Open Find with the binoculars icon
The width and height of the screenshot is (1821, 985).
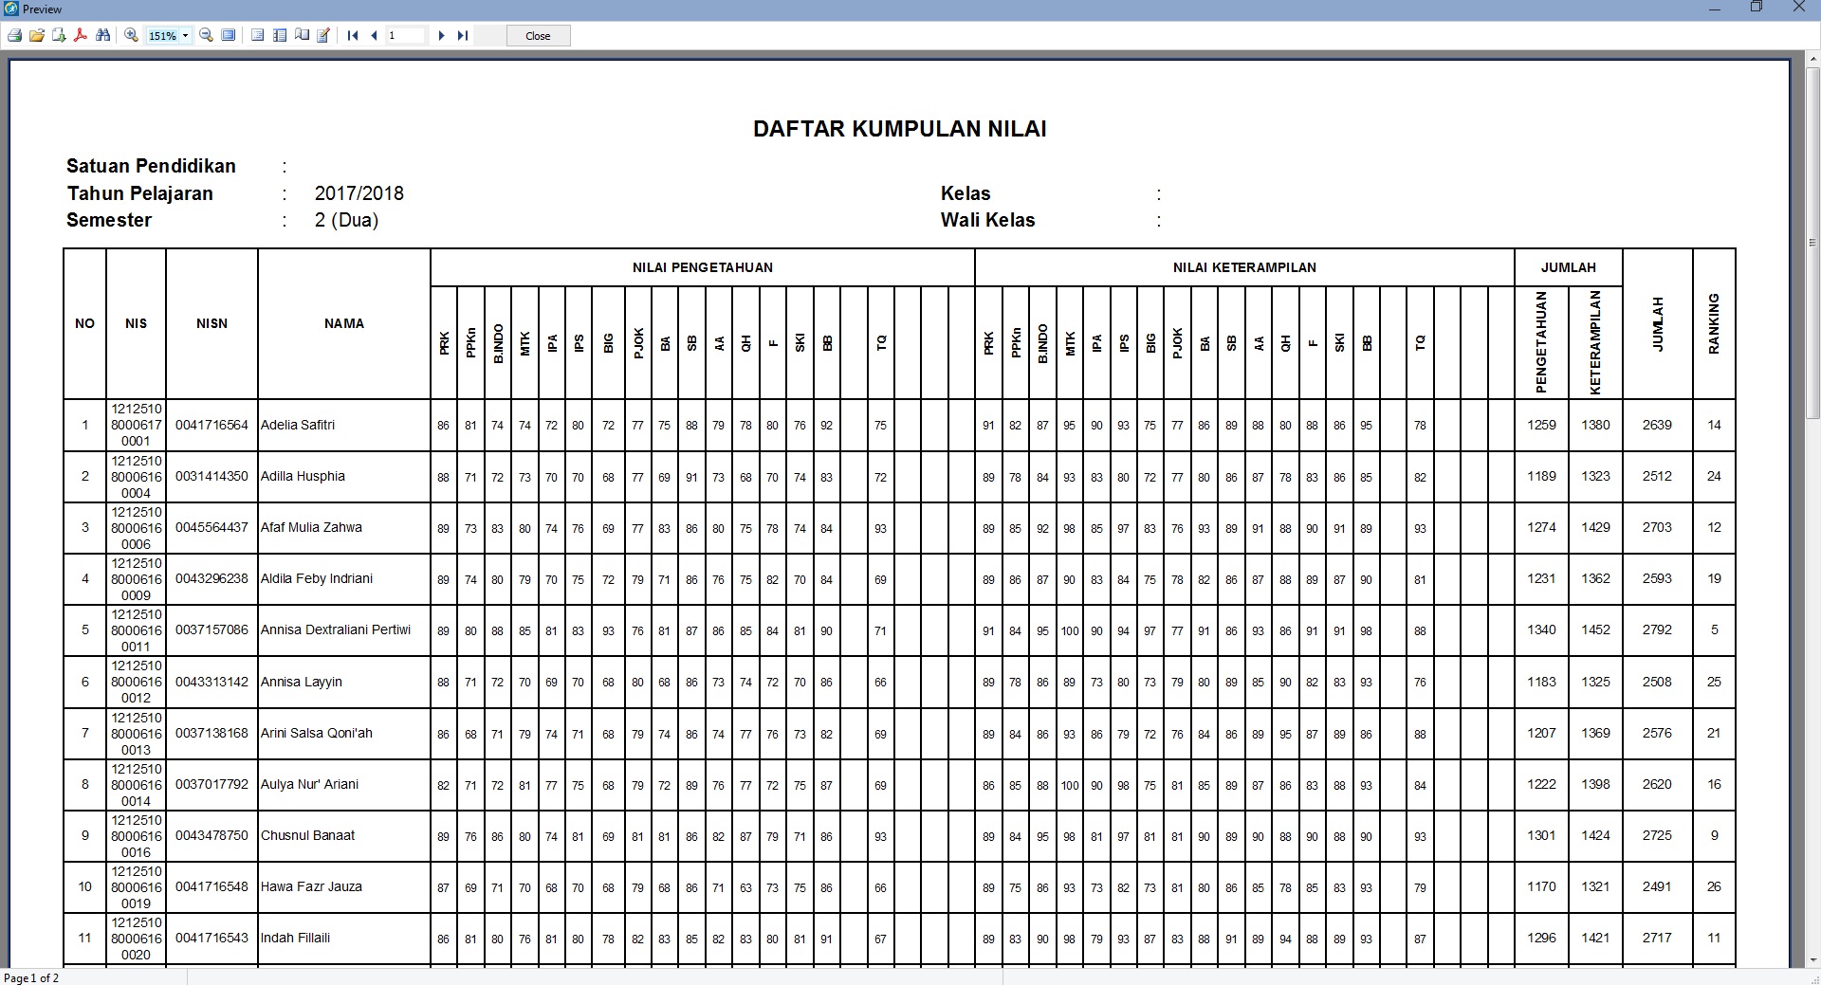[103, 36]
